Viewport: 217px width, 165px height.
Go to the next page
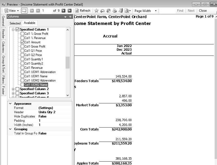[x=63, y=11]
